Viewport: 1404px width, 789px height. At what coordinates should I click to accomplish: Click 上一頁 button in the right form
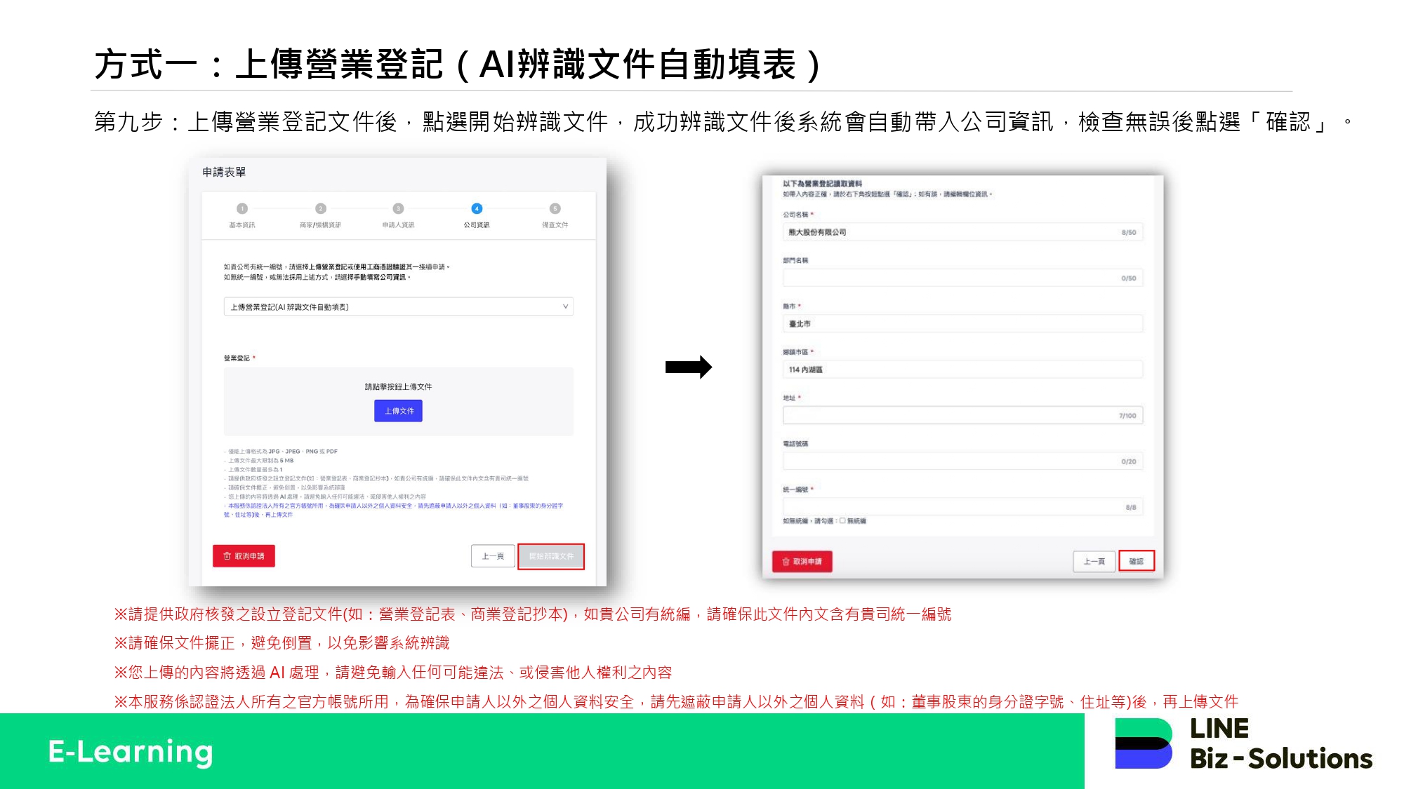click(x=1094, y=561)
